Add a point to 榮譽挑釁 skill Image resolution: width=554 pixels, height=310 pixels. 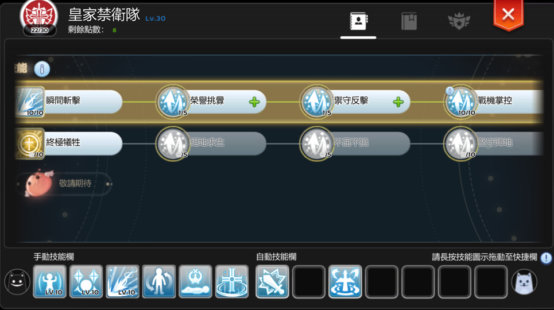[254, 102]
